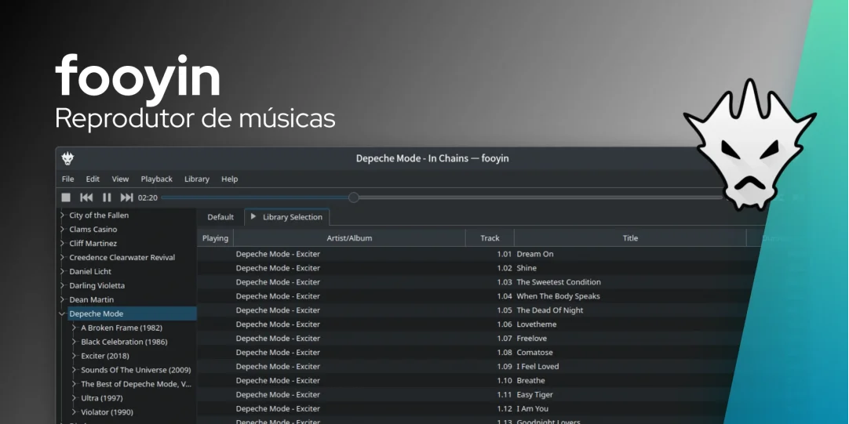Select Violator (1990) album
Screen dimensions: 849x424
(107, 412)
